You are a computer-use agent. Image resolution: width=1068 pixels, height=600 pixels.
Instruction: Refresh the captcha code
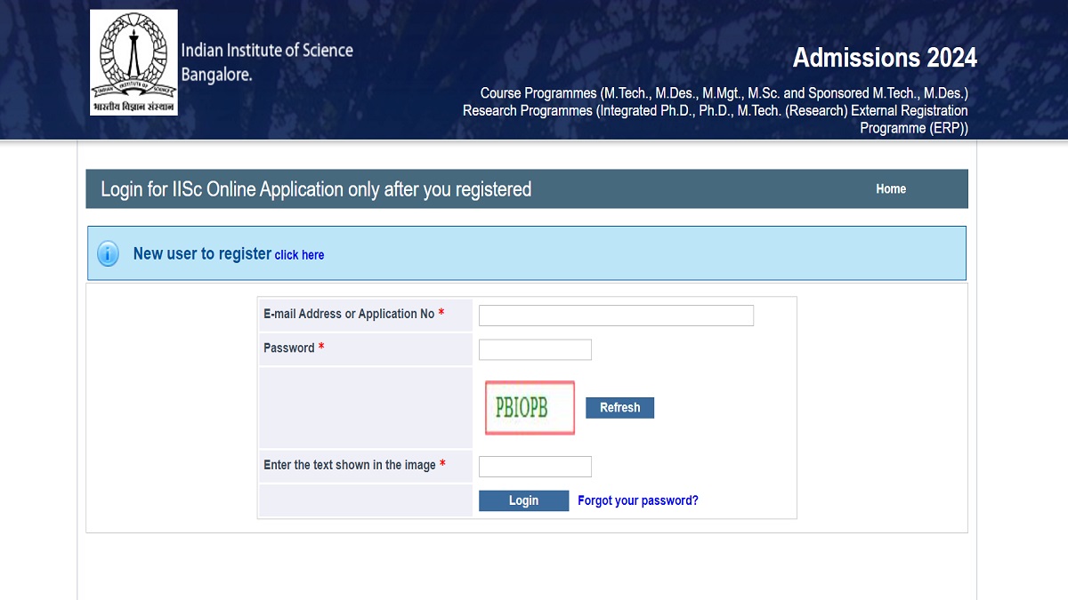[619, 407]
